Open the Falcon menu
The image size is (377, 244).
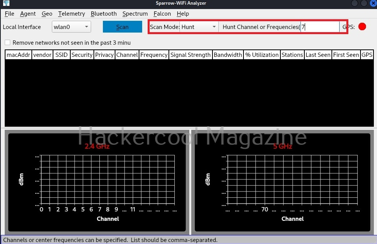162,14
